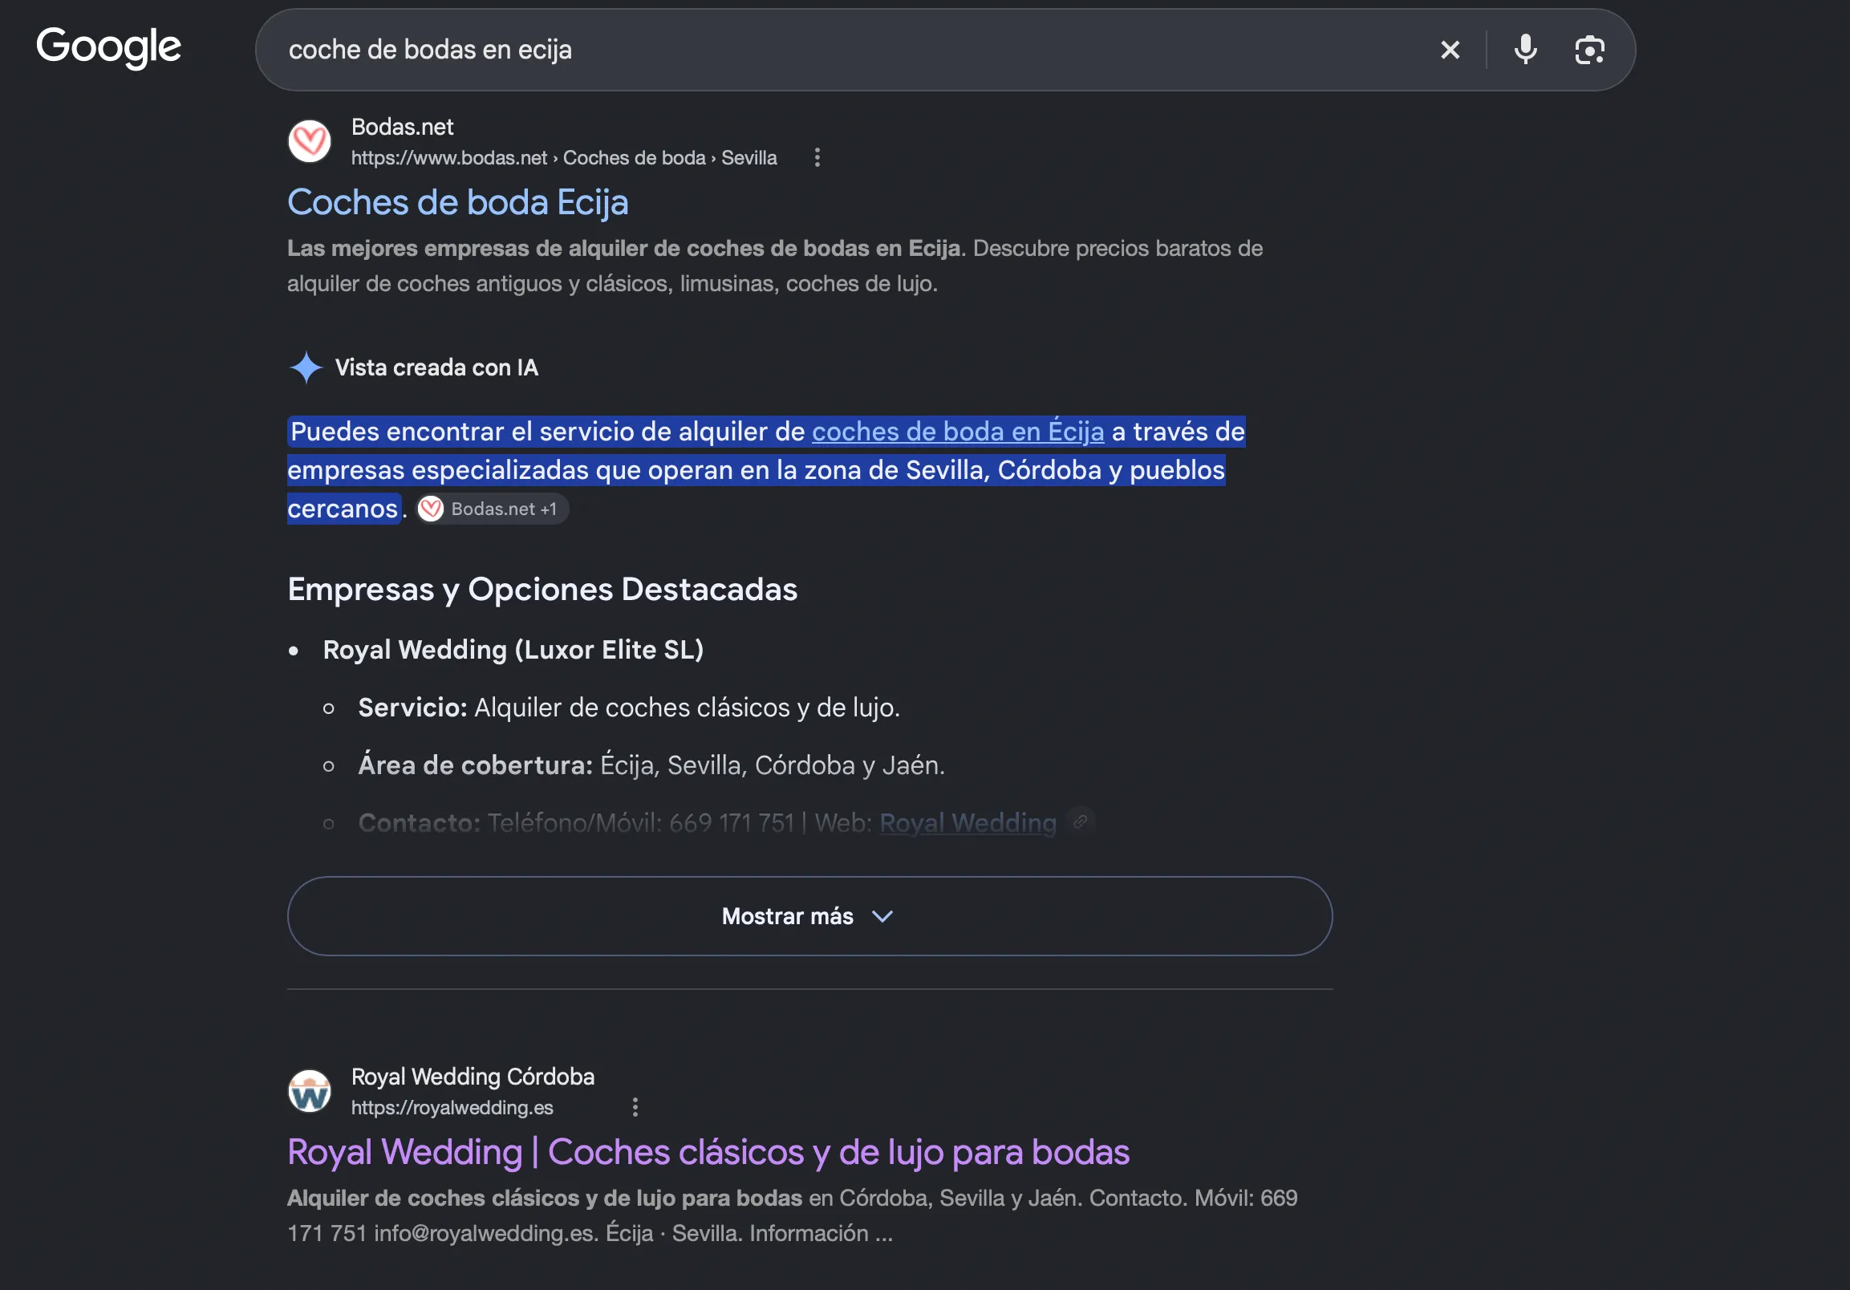The height and width of the screenshot is (1290, 1850).
Task: Expand AI overview with Mostrar más
Action: click(x=809, y=916)
